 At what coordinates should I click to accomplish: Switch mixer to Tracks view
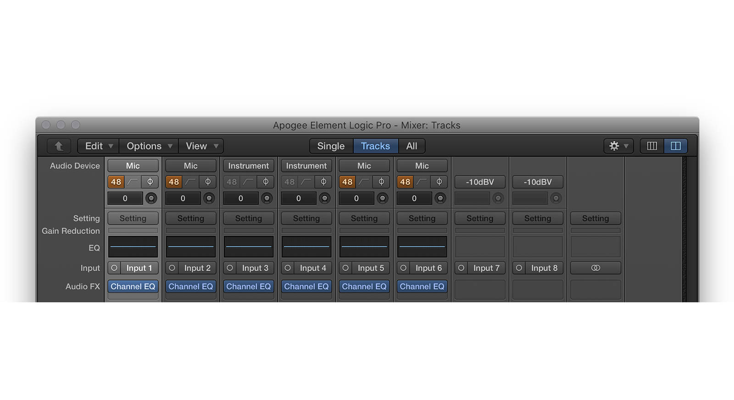click(x=375, y=146)
